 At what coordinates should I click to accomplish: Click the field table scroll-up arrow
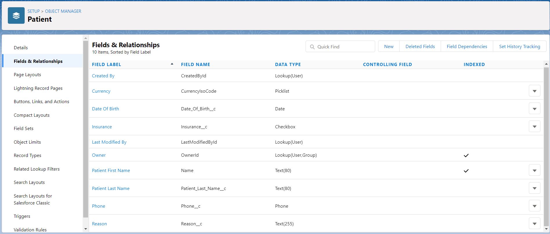point(546,64)
